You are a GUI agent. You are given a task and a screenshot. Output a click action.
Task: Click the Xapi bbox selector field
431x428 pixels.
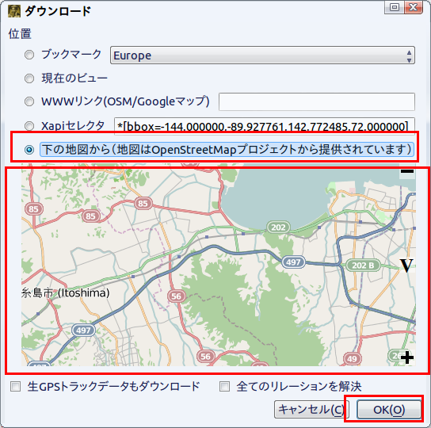tap(265, 126)
